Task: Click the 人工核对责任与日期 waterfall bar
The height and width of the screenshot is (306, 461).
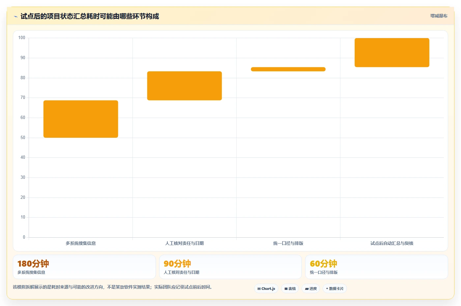Action: point(185,86)
